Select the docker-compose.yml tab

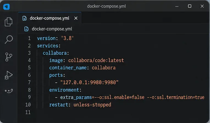49,18
